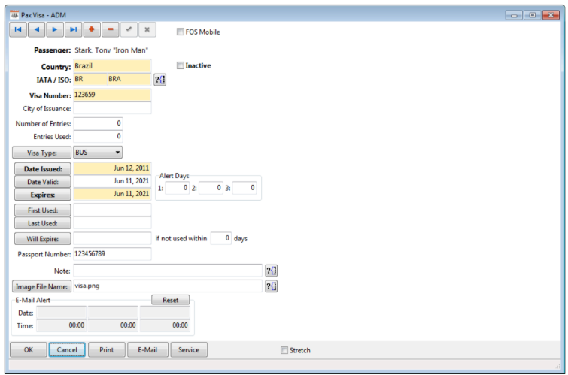Open lookup beside the Note field
The image size is (568, 375).
(x=272, y=270)
